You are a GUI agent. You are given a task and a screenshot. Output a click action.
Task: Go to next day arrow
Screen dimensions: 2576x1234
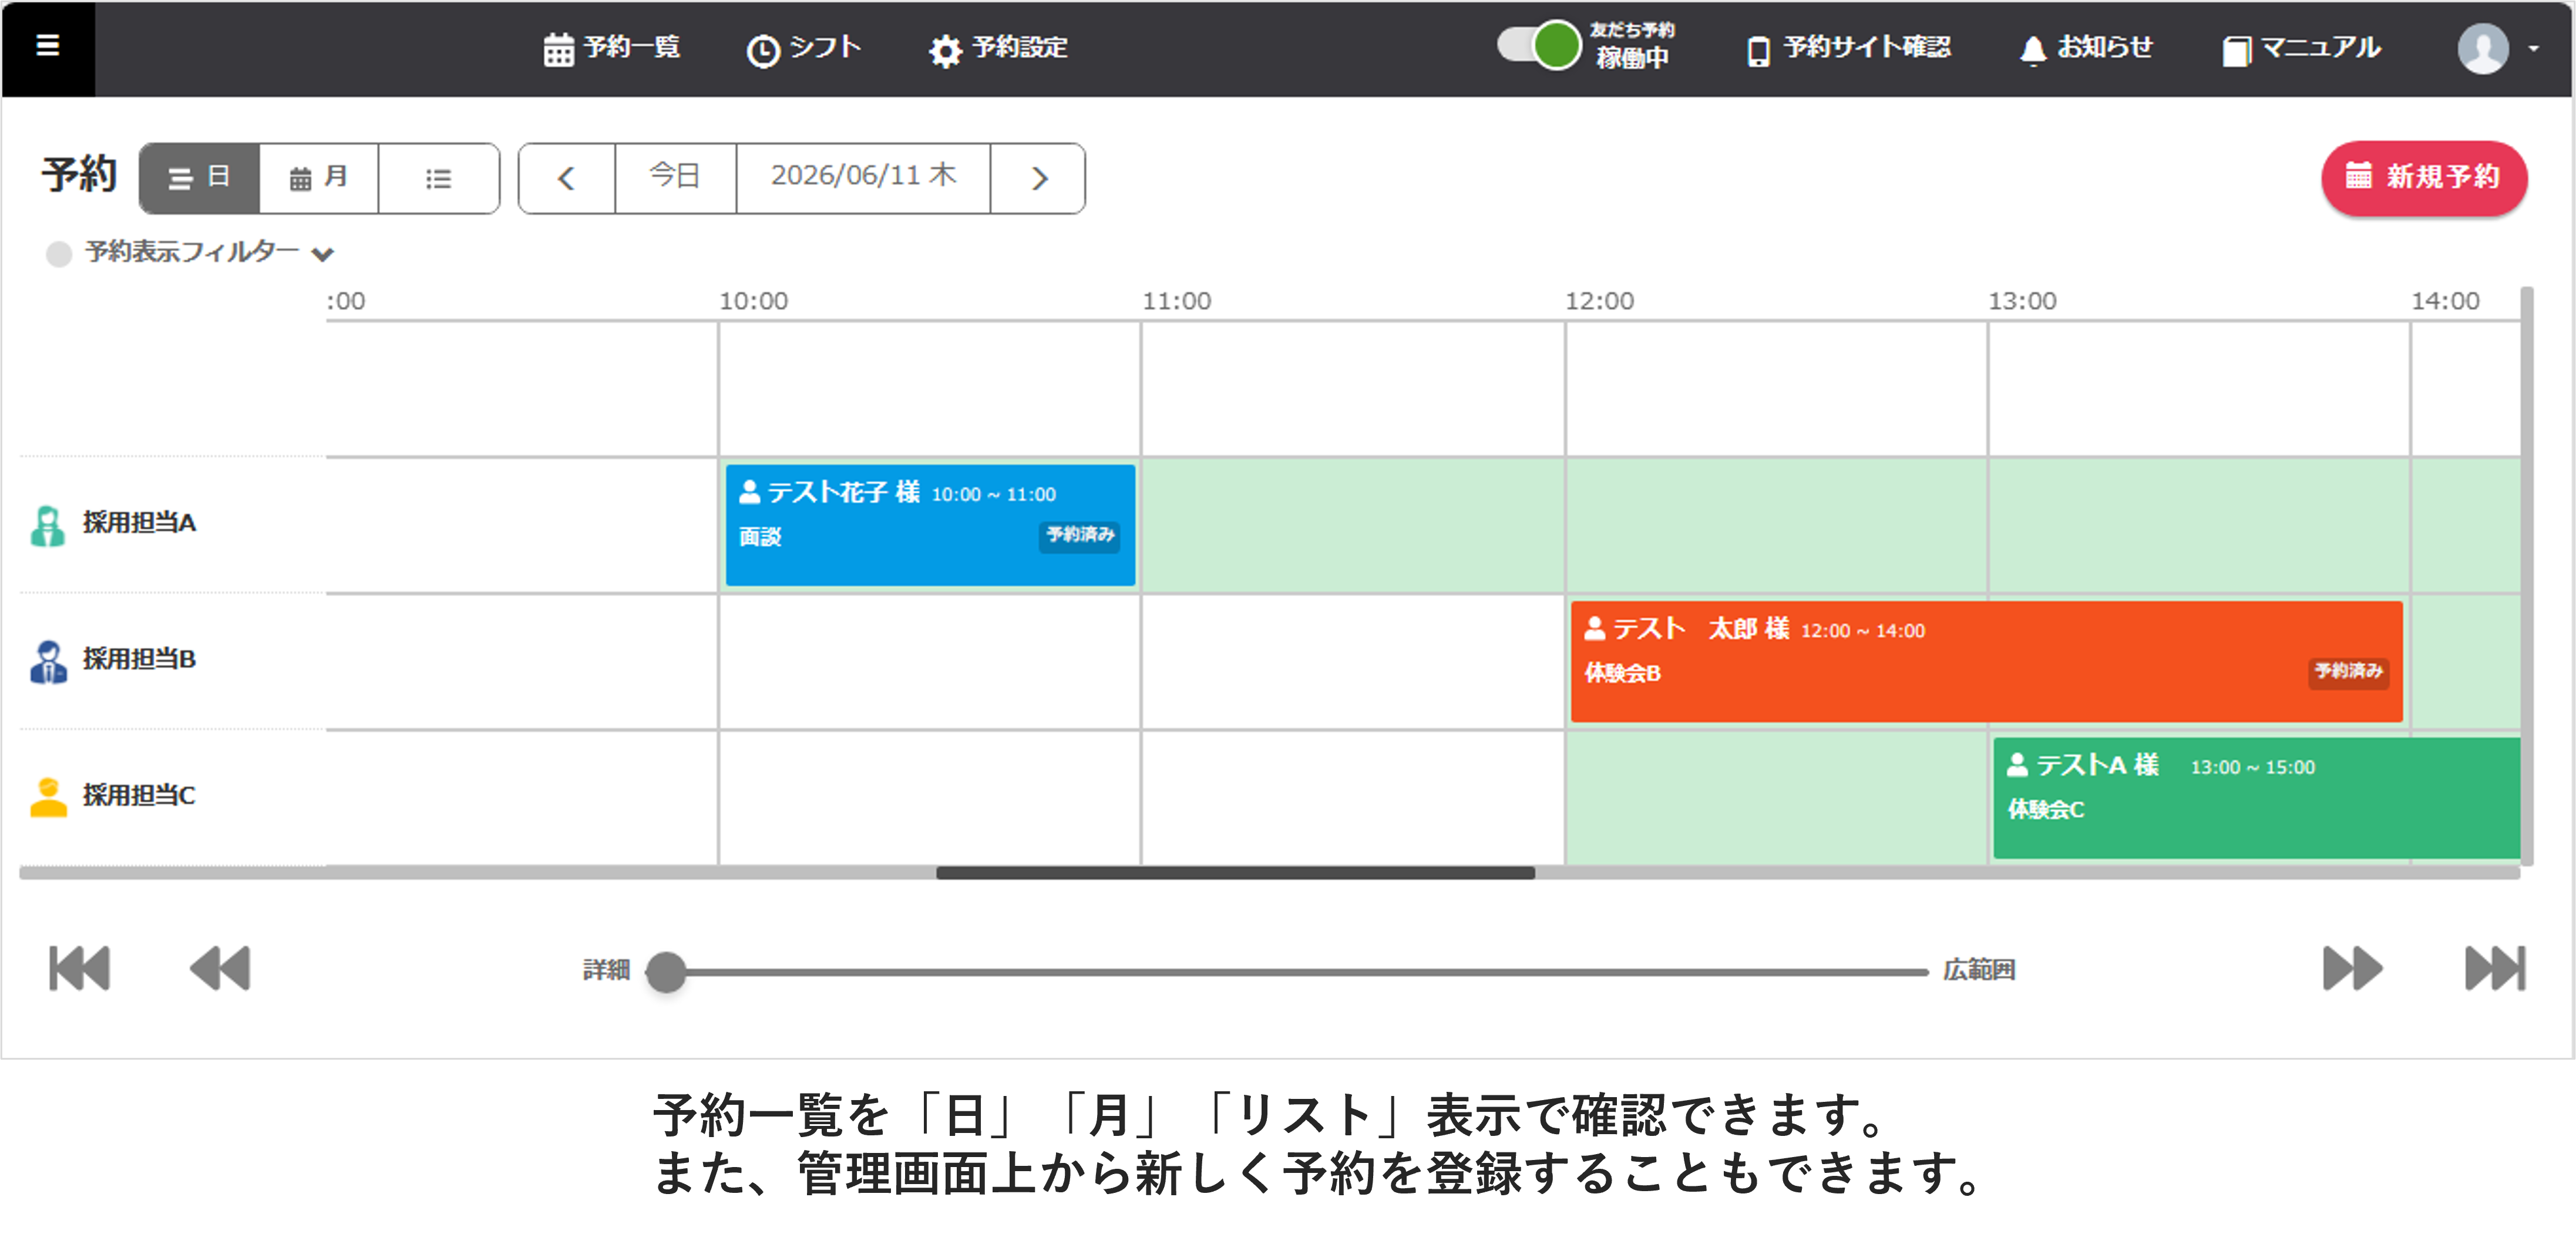(1038, 178)
